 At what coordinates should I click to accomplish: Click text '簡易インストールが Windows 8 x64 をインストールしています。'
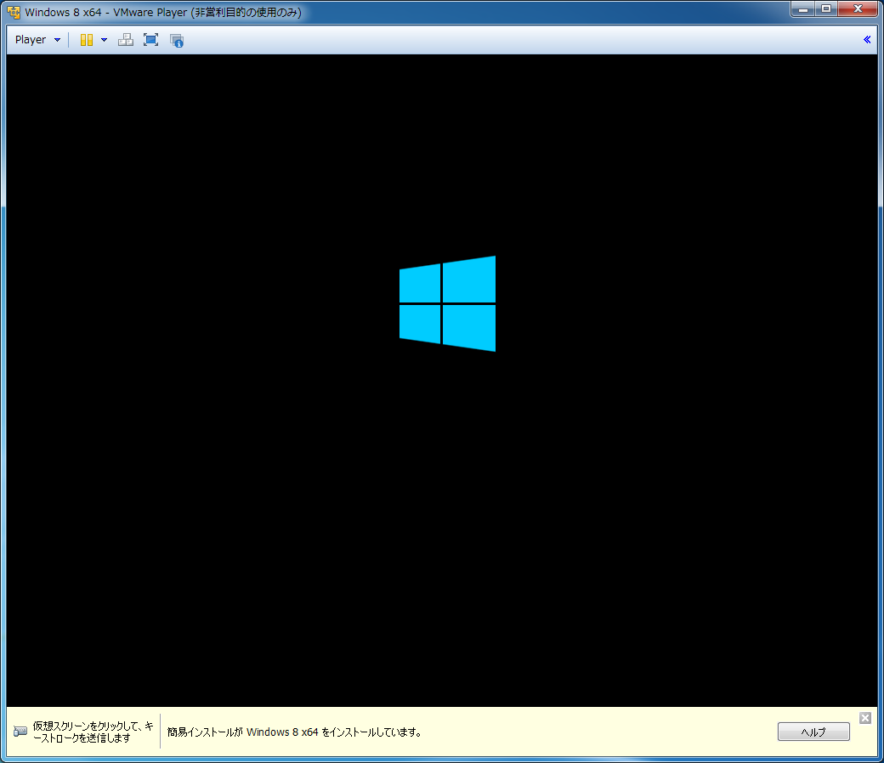point(294,732)
